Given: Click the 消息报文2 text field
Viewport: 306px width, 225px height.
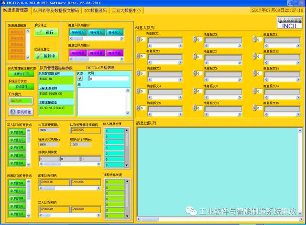Looking at the screenshot, I should 165,57.
